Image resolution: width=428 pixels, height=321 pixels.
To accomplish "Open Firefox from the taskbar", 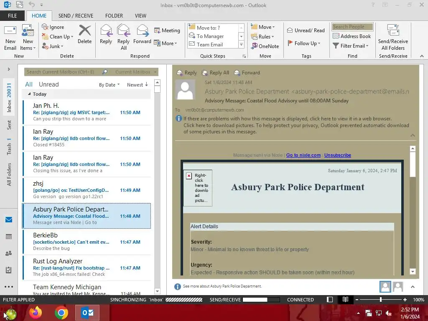I will pos(36,313).
